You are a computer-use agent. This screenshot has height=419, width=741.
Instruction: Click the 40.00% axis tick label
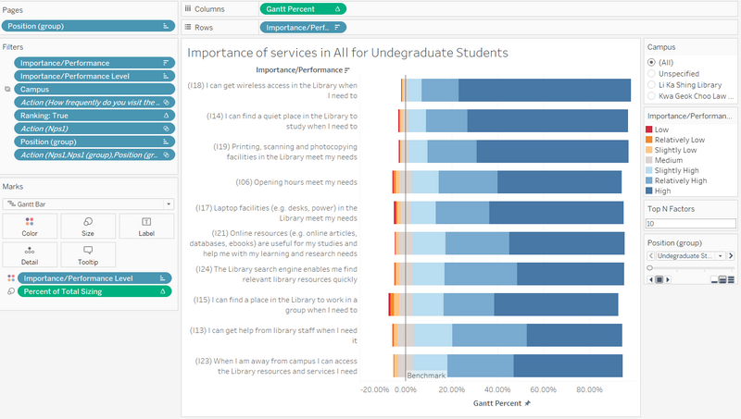click(x=497, y=389)
